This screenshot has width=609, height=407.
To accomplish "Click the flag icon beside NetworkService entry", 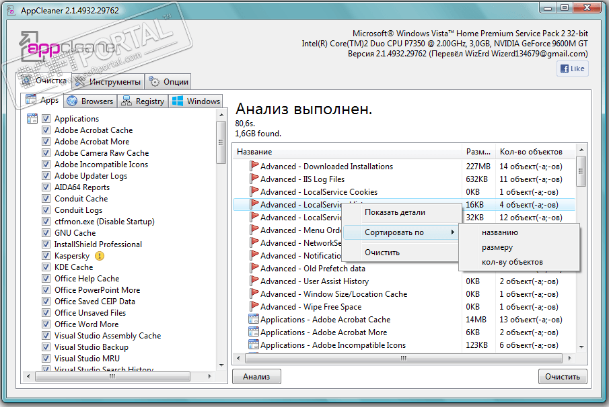I will click(x=254, y=243).
